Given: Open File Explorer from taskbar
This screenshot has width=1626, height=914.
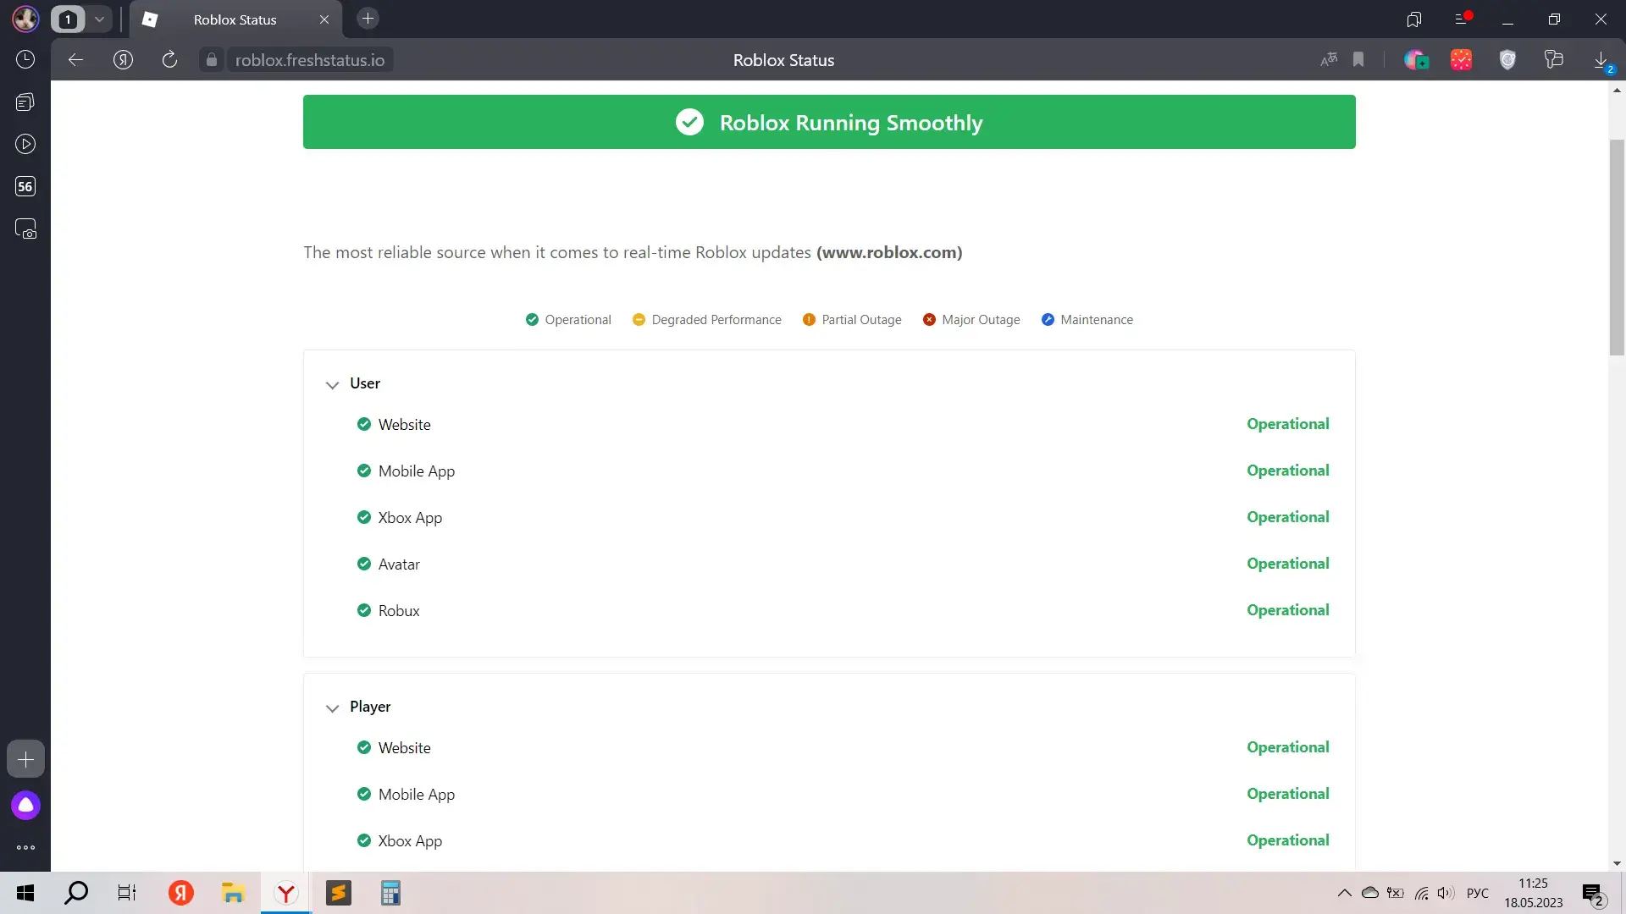Looking at the screenshot, I should (x=233, y=893).
